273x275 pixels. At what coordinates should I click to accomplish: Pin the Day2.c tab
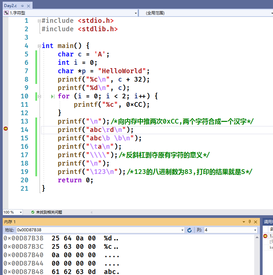22,6
